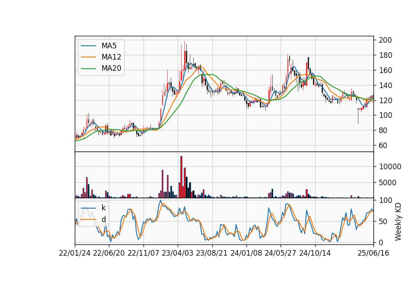Click the 23/04/03 date tick label
Screen dimensions: 415x298
click(178, 254)
